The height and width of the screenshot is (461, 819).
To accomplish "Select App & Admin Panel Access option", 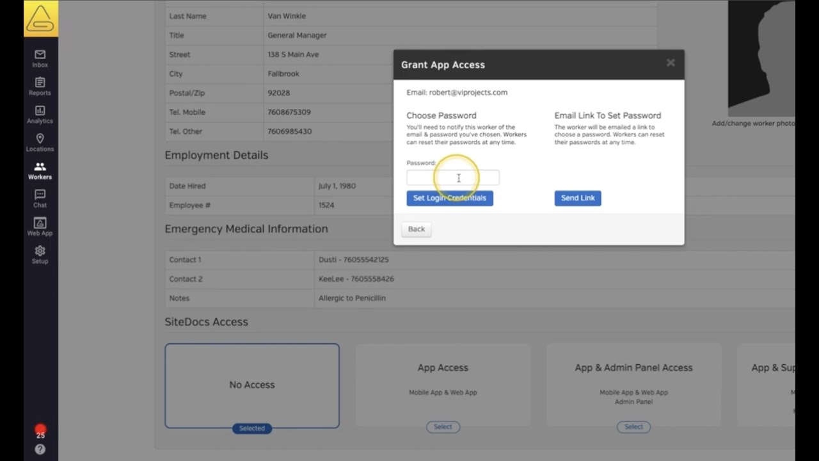I will click(633, 426).
